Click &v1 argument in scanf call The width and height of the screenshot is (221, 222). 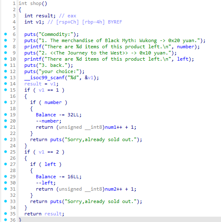coord(89,78)
